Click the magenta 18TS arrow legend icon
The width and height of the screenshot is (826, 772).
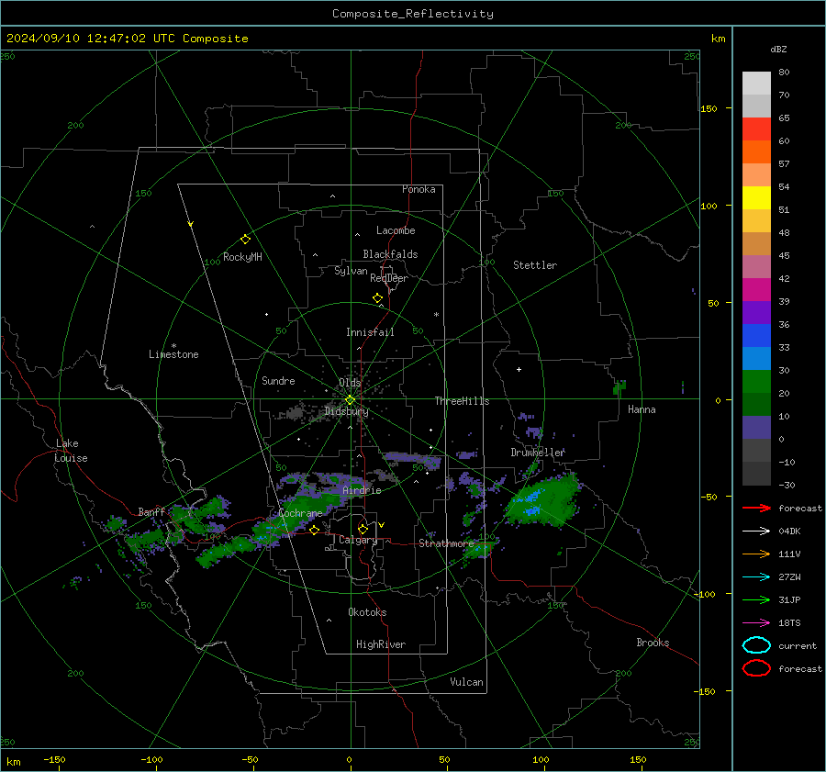point(756,623)
